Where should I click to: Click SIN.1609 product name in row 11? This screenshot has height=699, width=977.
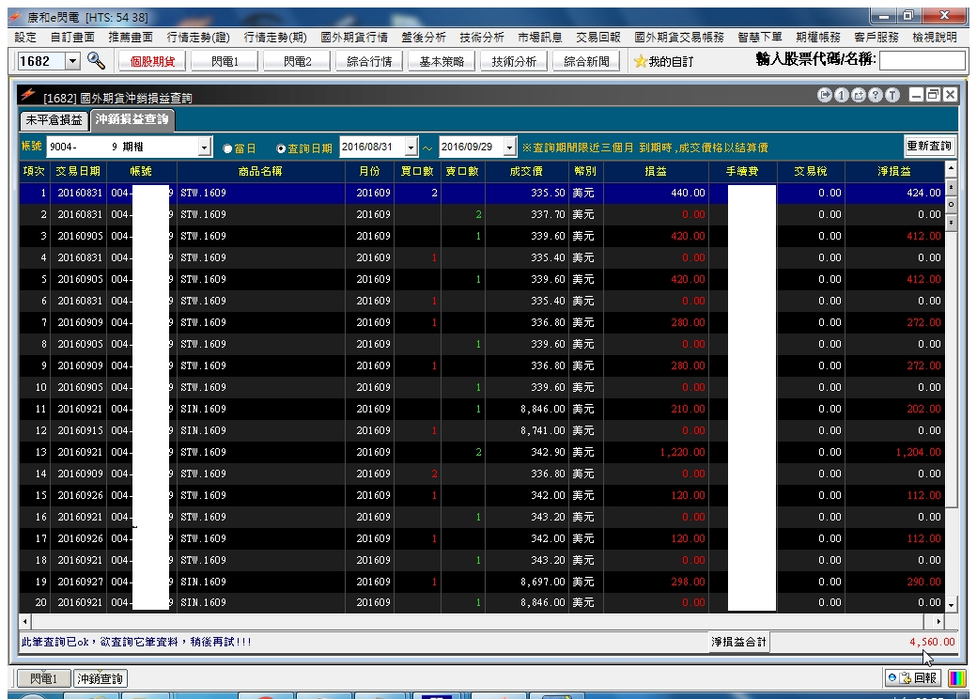pos(203,409)
